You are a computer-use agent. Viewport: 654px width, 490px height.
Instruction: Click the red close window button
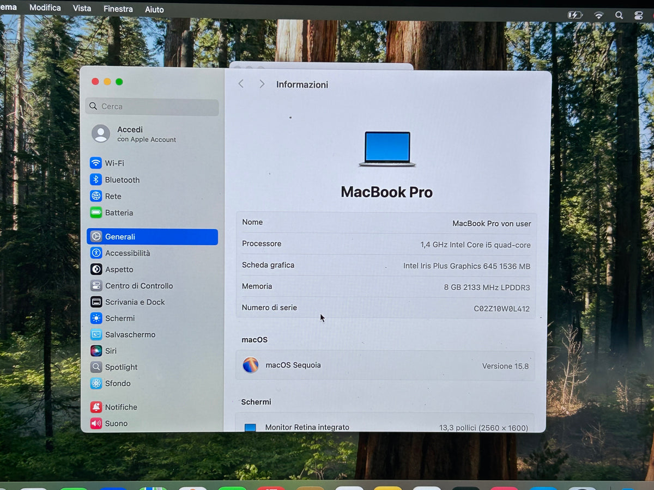pyautogui.click(x=95, y=82)
